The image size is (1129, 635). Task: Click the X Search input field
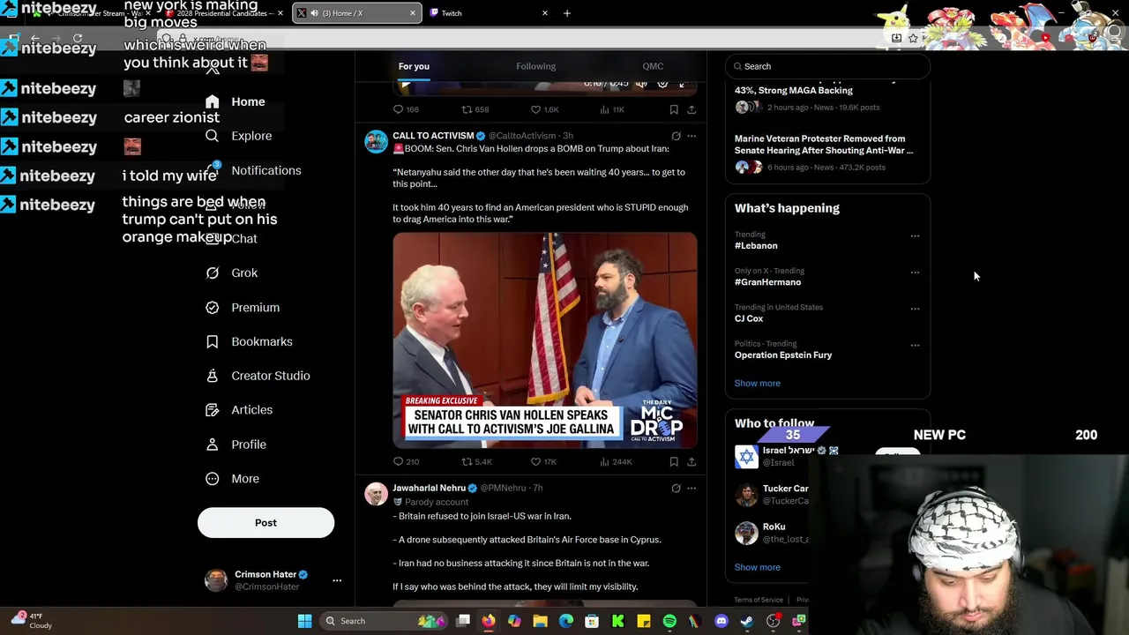point(827,66)
